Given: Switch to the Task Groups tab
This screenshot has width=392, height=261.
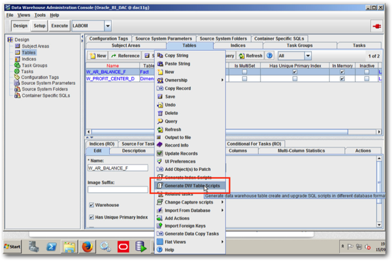Looking at the screenshot, I should coord(299,46).
